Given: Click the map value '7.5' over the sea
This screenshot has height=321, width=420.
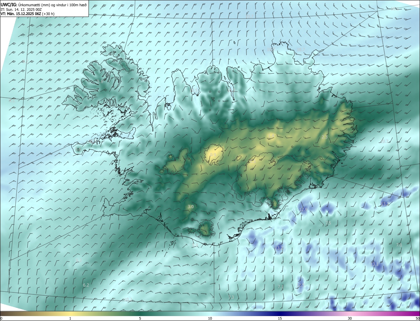Looking at the screenshot, I should point(328,223).
